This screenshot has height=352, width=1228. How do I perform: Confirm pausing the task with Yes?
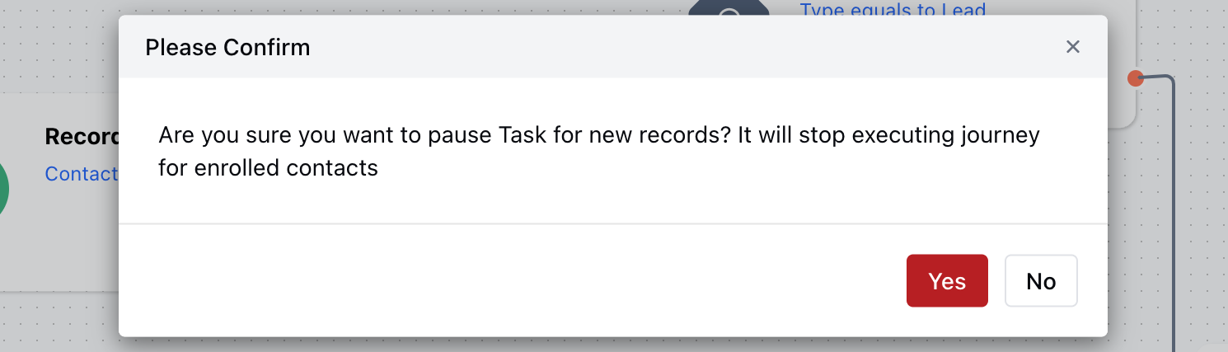(947, 281)
